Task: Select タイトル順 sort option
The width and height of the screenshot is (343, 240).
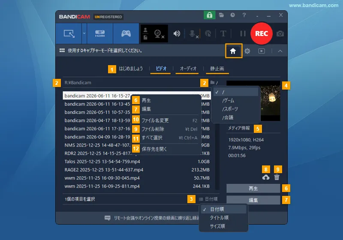Action: pyautogui.click(x=223, y=218)
